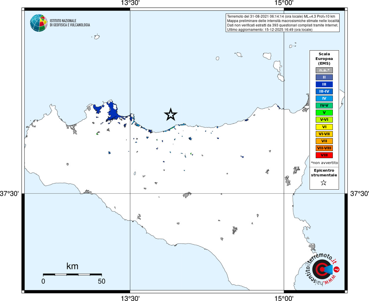The height and width of the screenshot is (301, 369).
Task: Click the left 37°30' latitude label
Action: click(9, 194)
